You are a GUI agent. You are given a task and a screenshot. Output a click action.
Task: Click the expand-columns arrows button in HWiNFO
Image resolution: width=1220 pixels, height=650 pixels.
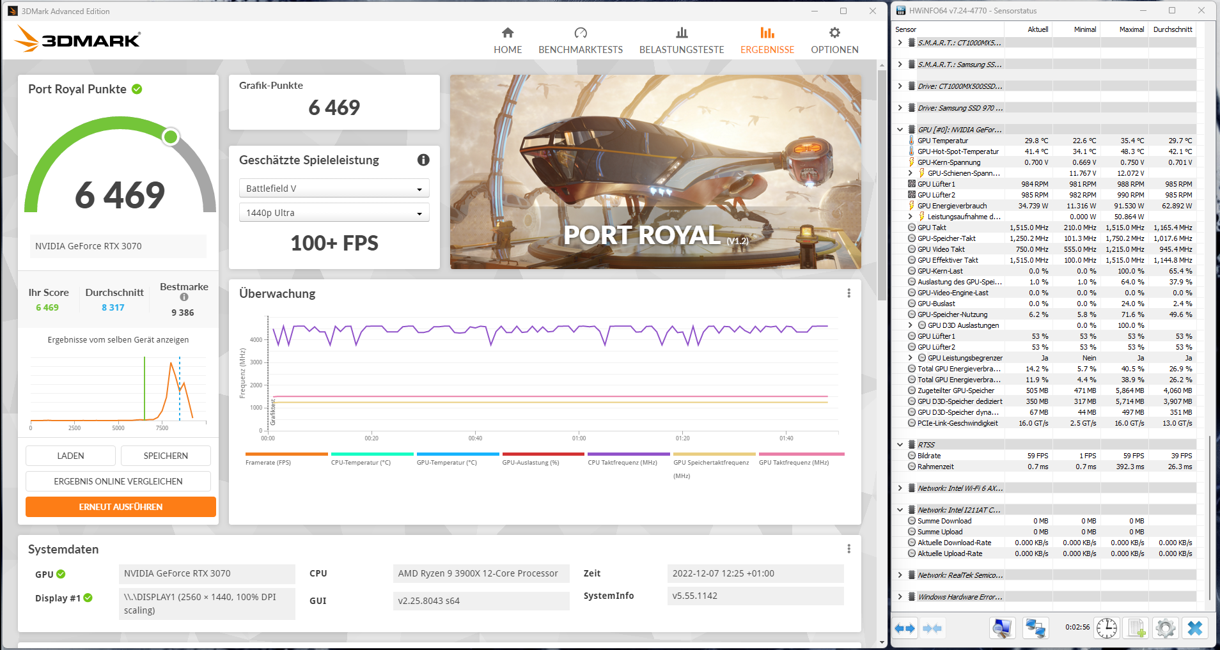pos(905,628)
